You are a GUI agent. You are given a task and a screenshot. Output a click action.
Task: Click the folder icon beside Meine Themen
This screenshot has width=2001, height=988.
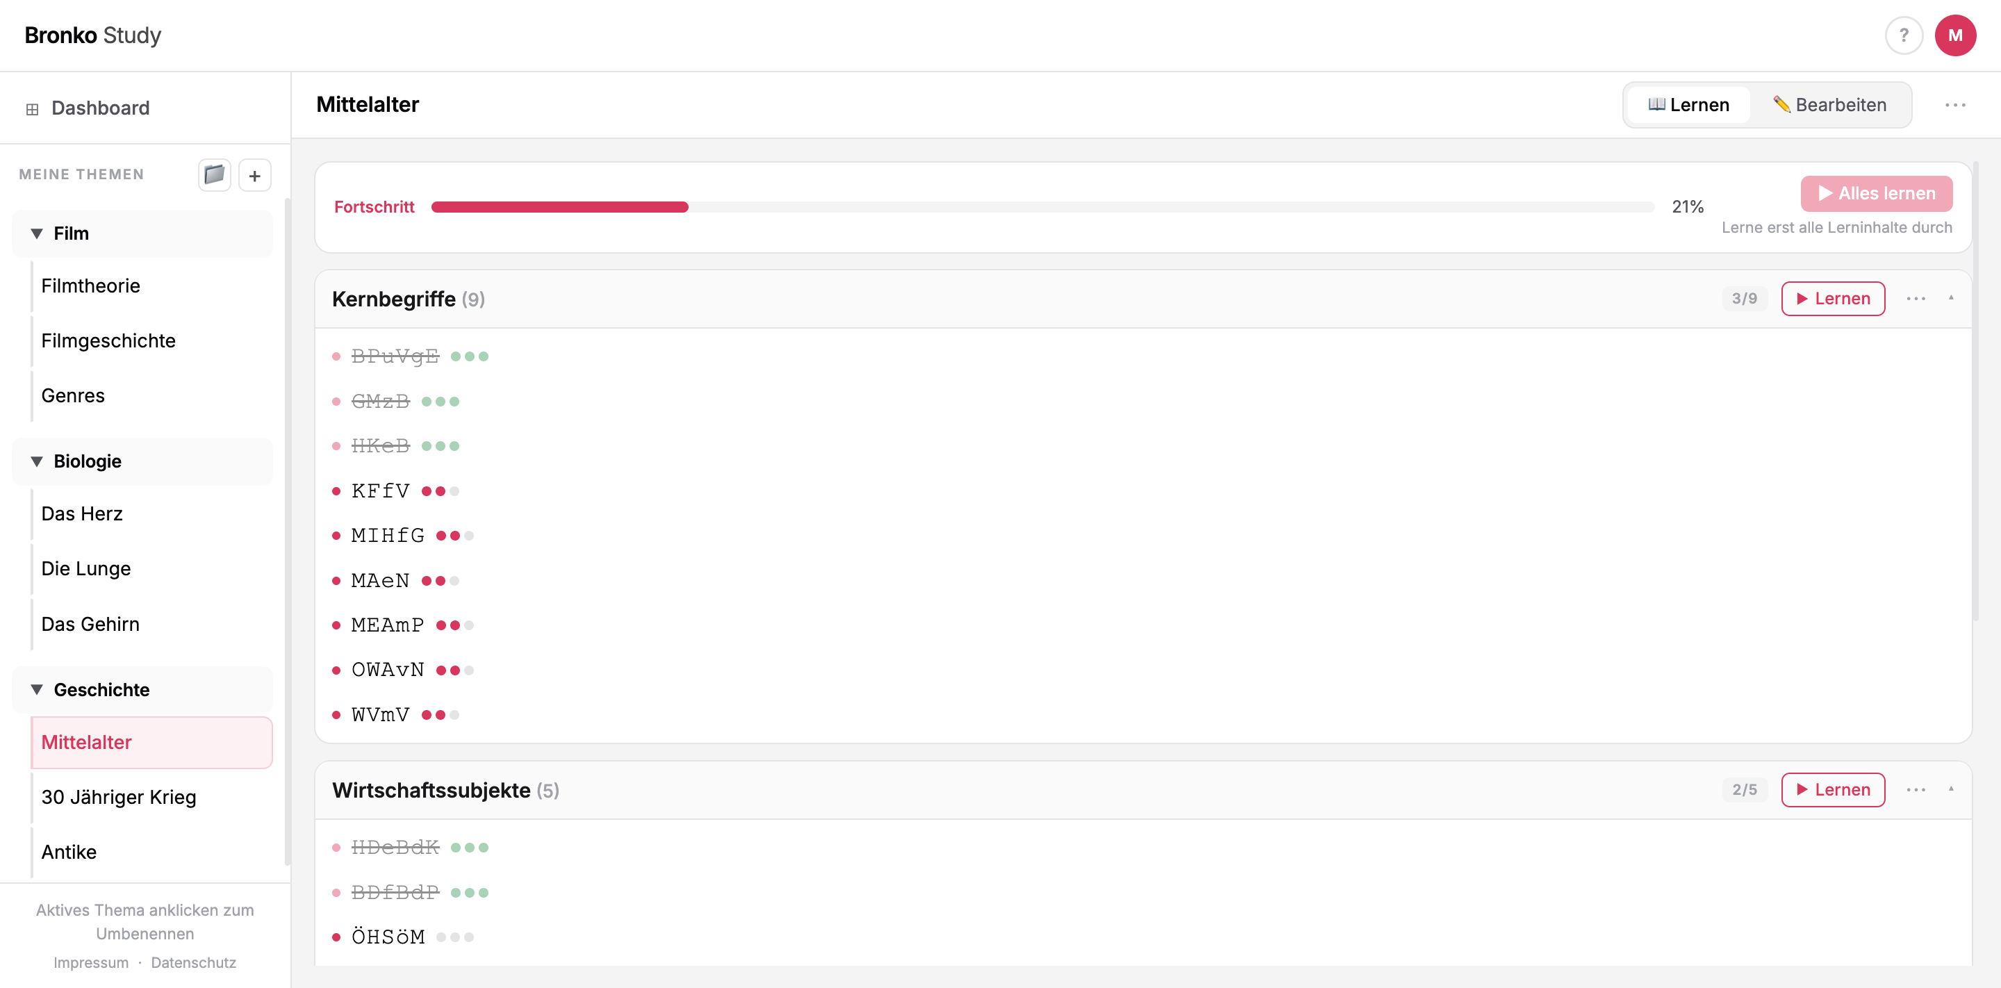[x=213, y=175]
